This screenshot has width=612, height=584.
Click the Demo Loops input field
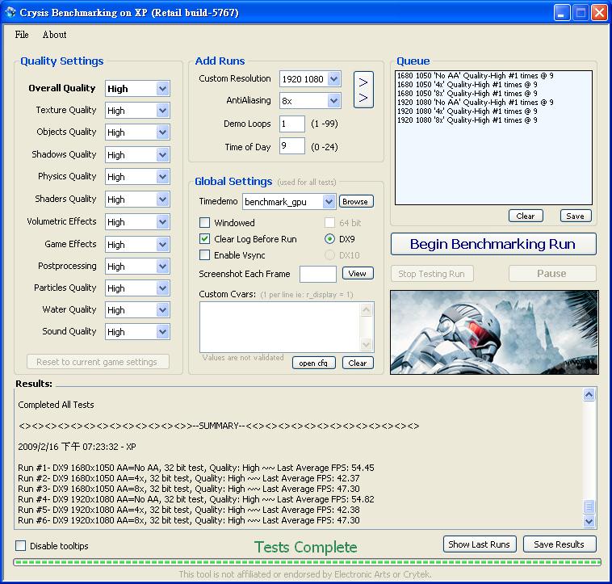pos(291,124)
